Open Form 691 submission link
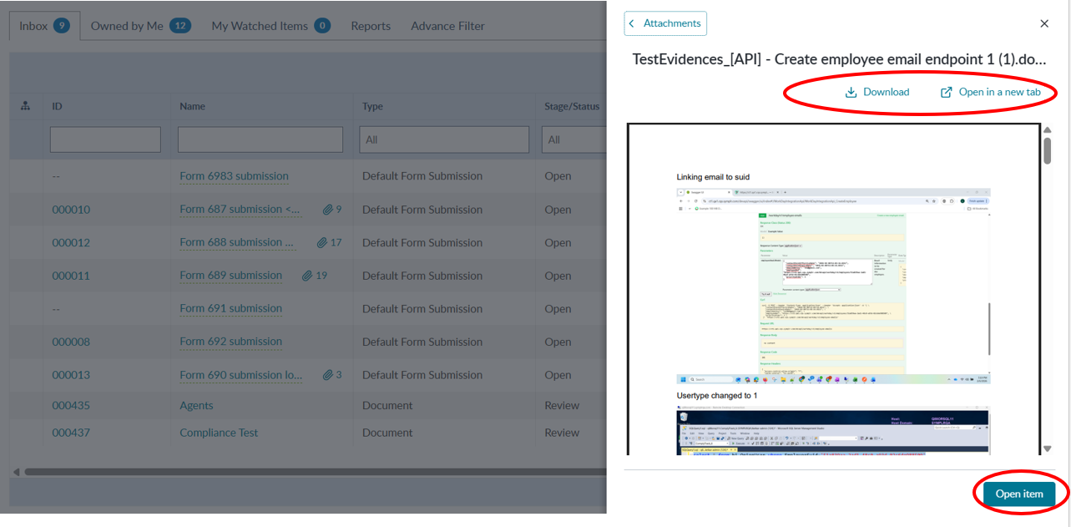The width and height of the screenshot is (1071, 527). pyautogui.click(x=231, y=309)
